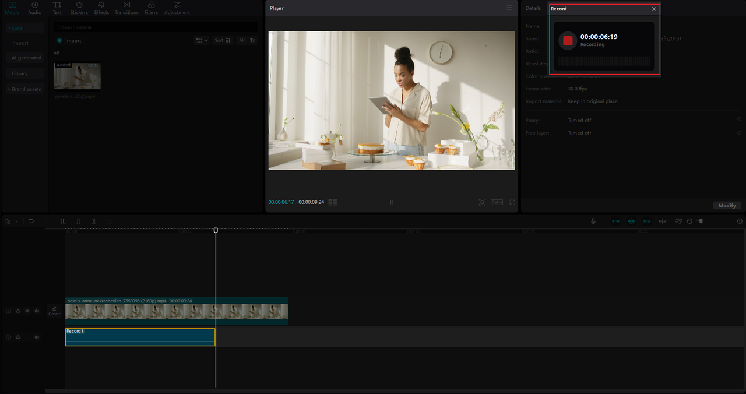This screenshot has height=394, width=746.
Task: Open the Audio tab
Action: pyautogui.click(x=35, y=8)
